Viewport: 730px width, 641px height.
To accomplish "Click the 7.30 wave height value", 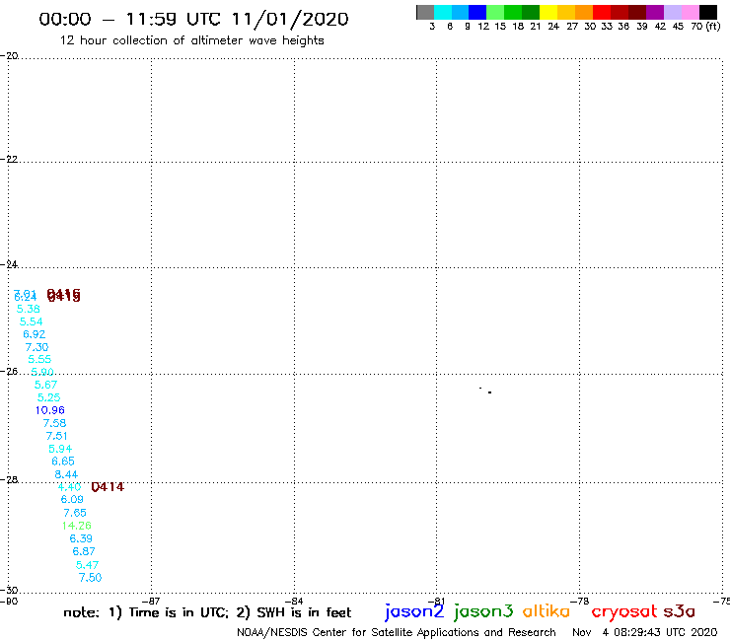I will click(36, 347).
